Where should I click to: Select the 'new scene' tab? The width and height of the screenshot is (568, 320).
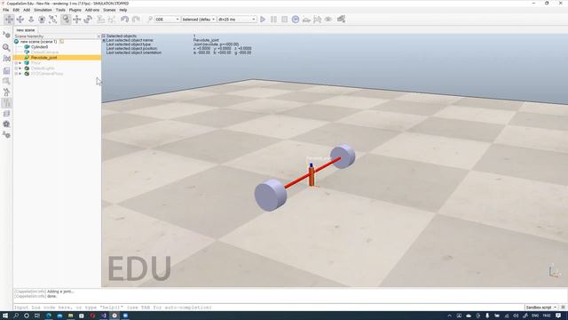[26, 30]
